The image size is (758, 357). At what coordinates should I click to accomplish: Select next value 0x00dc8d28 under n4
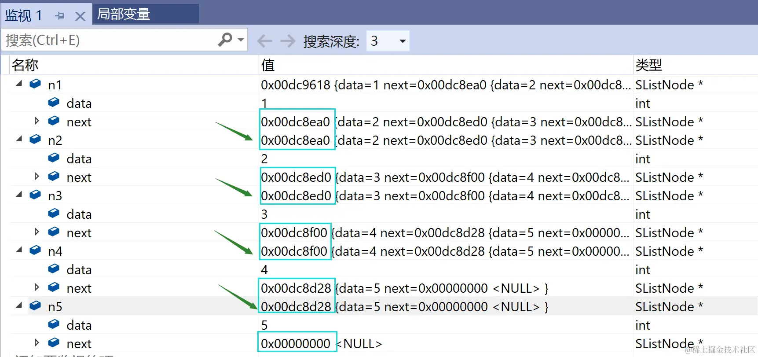click(405, 288)
